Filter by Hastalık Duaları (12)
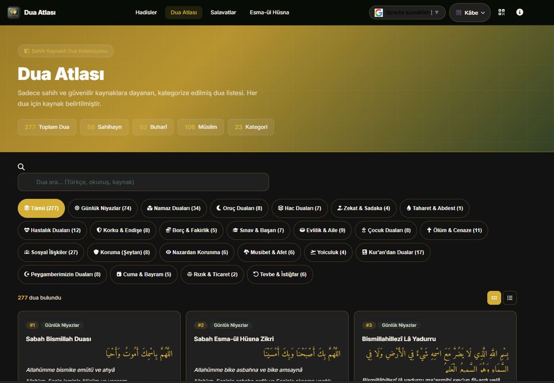Viewport: 554px width, 383px height. coord(52,230)
